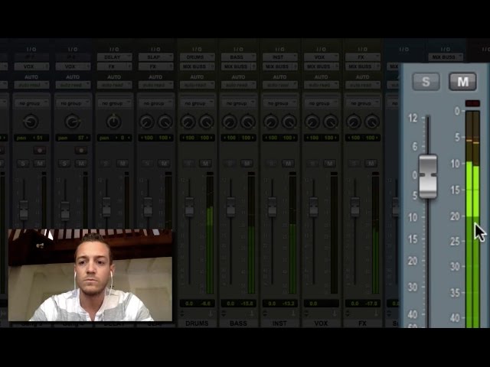Click the BASS track volume fader
Screen dimensions: 490x367
pyautogui.click(x=231, y=206)
